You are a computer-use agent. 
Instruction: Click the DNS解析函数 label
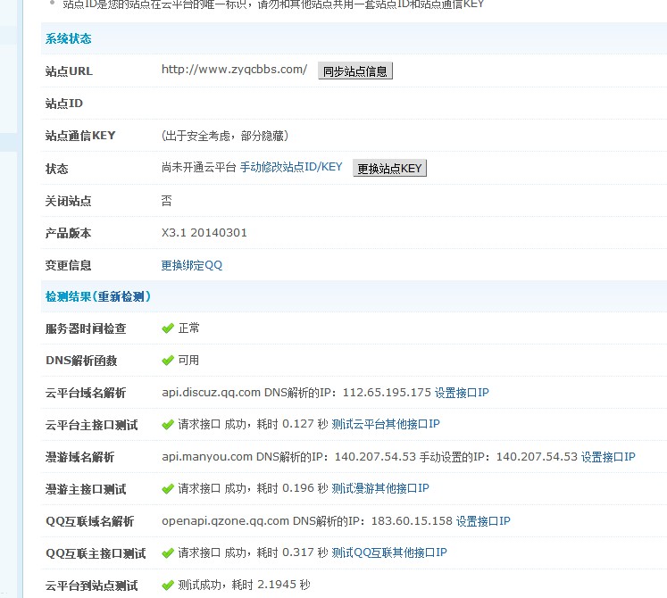pyautogui.click(x=81, y=361)
